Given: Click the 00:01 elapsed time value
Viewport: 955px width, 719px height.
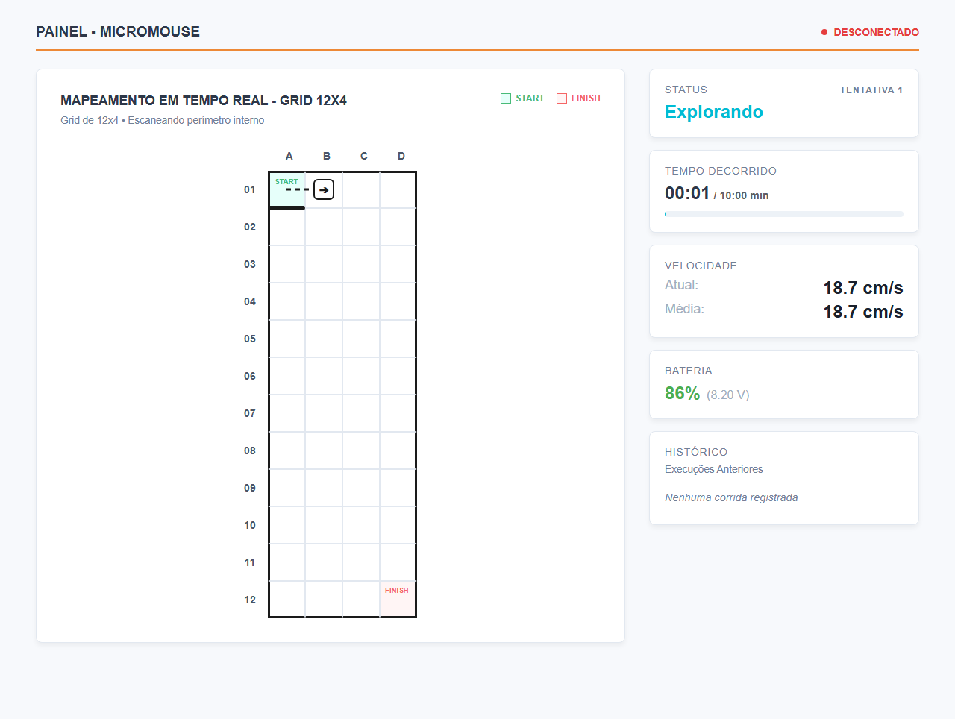Looking at the screenshot, I should [x=687, y=193].
